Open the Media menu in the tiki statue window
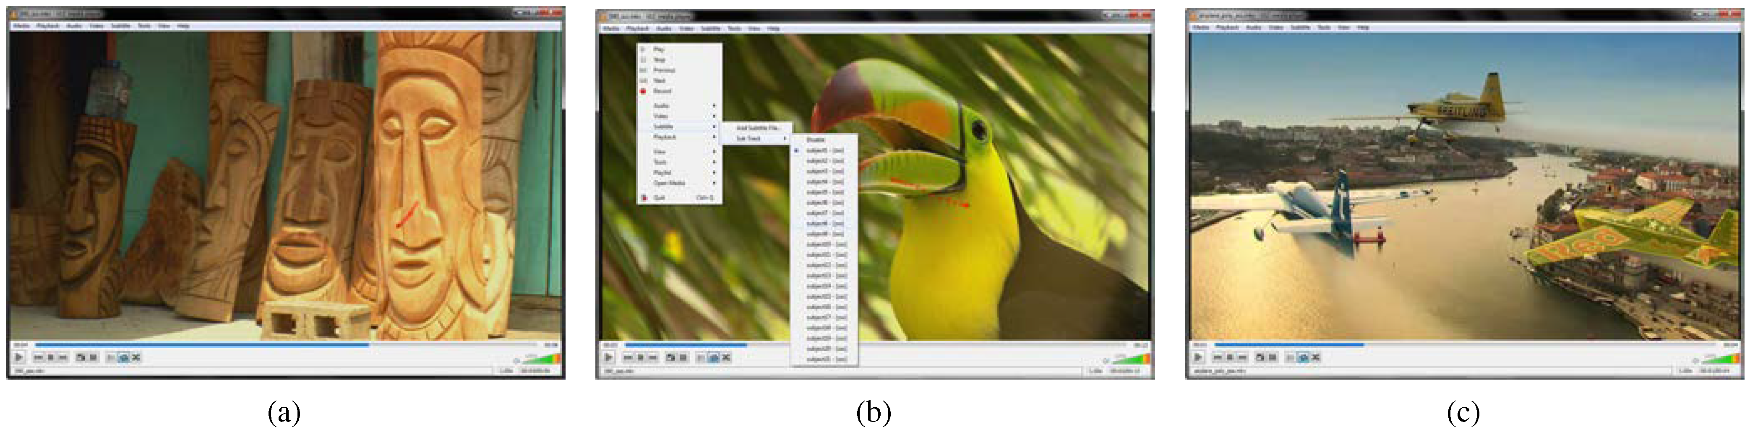Image resolution: width=1750 pixels, height=432 pixels. tap(22, 26)
